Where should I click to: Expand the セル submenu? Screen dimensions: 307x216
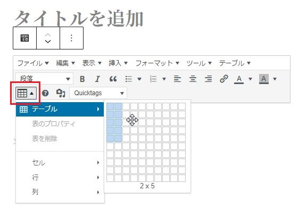click(x=60, y=163)
